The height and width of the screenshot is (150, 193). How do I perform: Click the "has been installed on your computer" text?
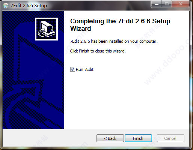pos(124,41)
